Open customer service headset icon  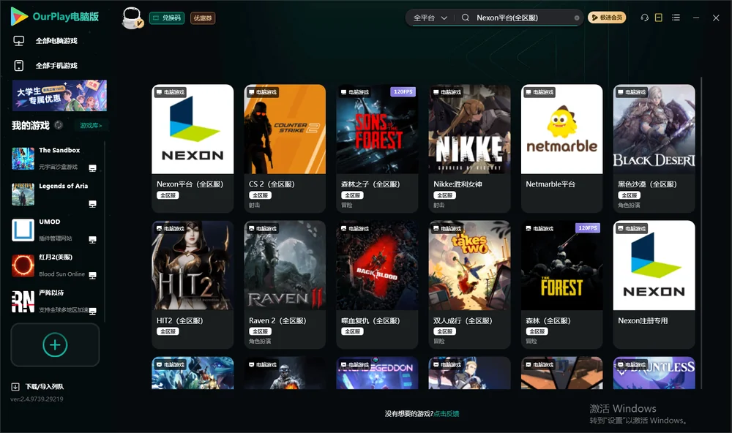(645, 18)
